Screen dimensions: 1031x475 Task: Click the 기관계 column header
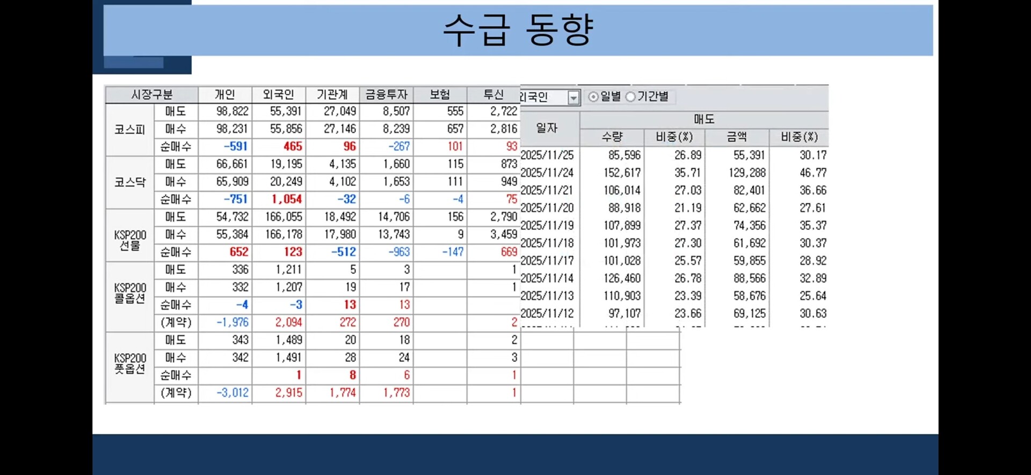coord(332,95)
